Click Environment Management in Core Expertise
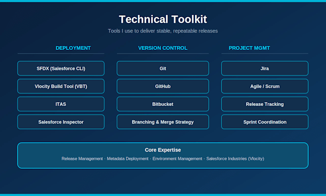326x196 pixels. [177, 159]
